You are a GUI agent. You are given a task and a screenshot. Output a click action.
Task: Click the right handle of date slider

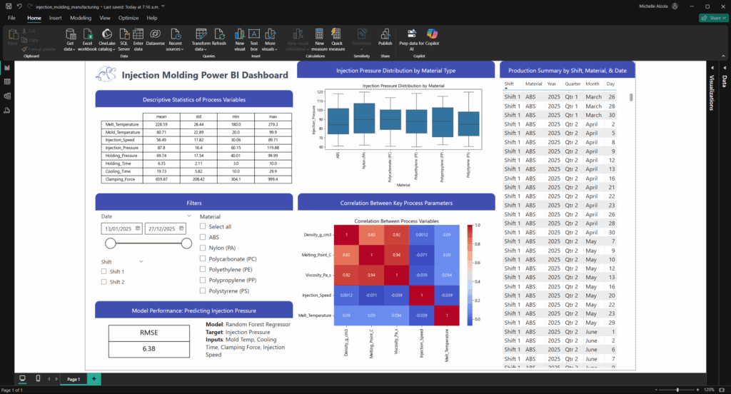click(x=186, y=243)
